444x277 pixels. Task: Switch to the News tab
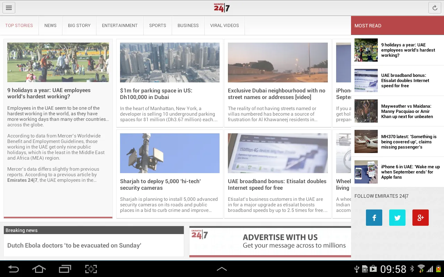[x=50, y=25]
